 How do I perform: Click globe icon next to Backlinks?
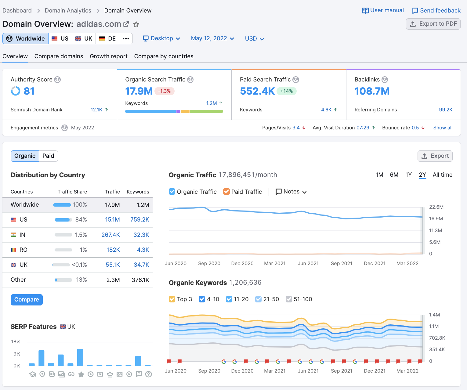385,80
